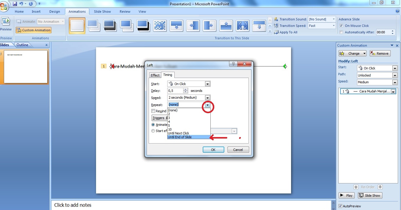Switch to Effect tab in dialog
Image resolution: width=401 pixels, height=210 pixels.
pyautogui.click(x=155, y=75)
